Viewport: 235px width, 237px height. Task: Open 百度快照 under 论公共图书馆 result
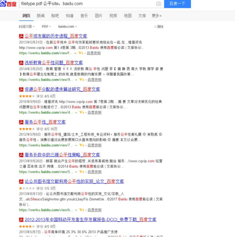pyautogui.click(x=95, y=210)
